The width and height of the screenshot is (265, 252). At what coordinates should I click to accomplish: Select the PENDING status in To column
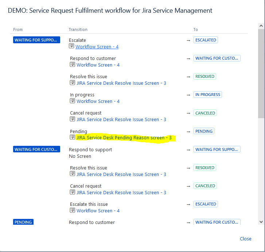[204, 131]
